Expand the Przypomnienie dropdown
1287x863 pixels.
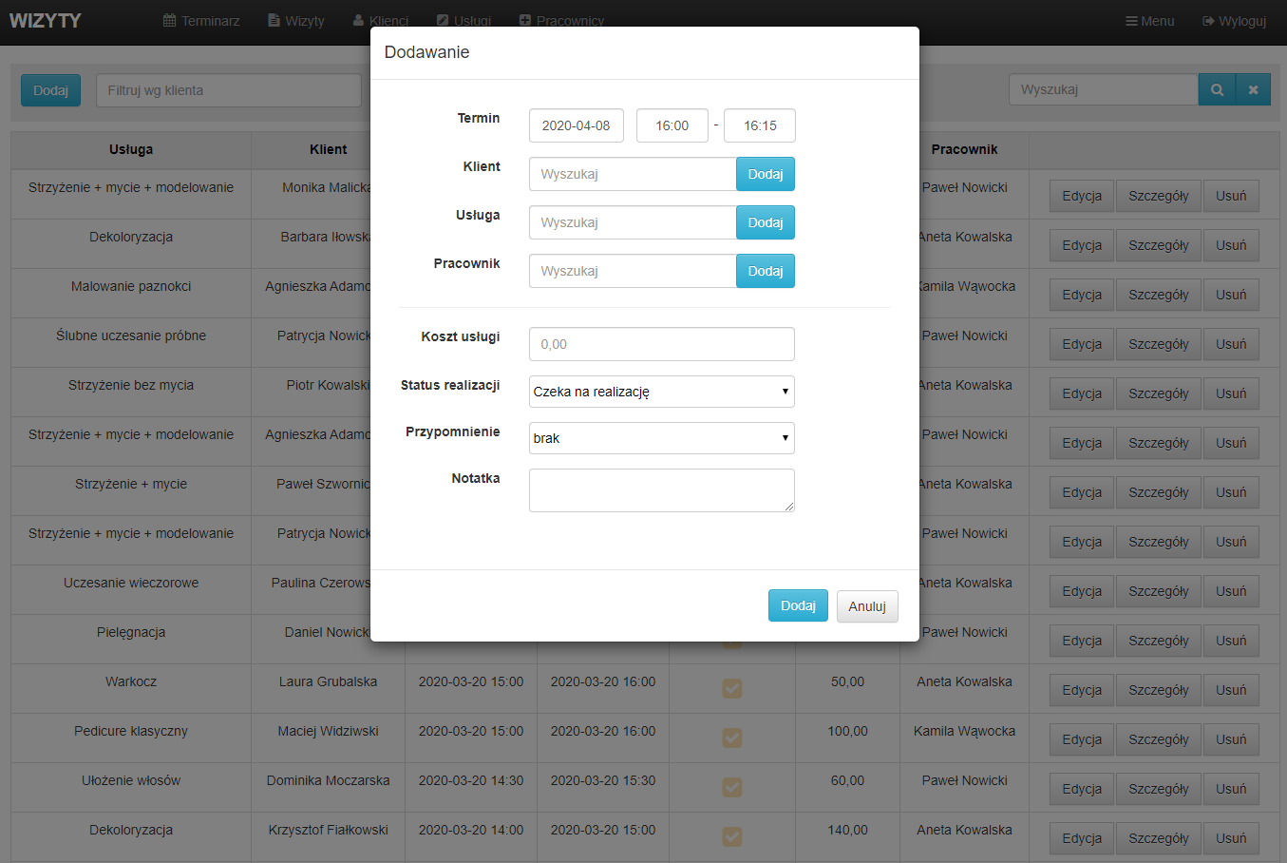(x=661, y=438)
